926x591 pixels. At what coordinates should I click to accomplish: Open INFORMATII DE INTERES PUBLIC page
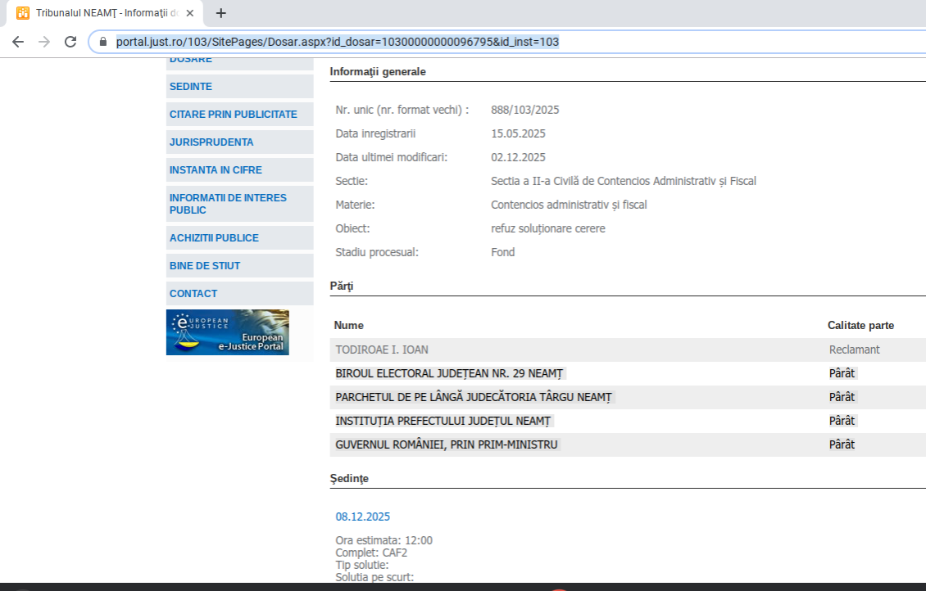(x=228, y=204)
